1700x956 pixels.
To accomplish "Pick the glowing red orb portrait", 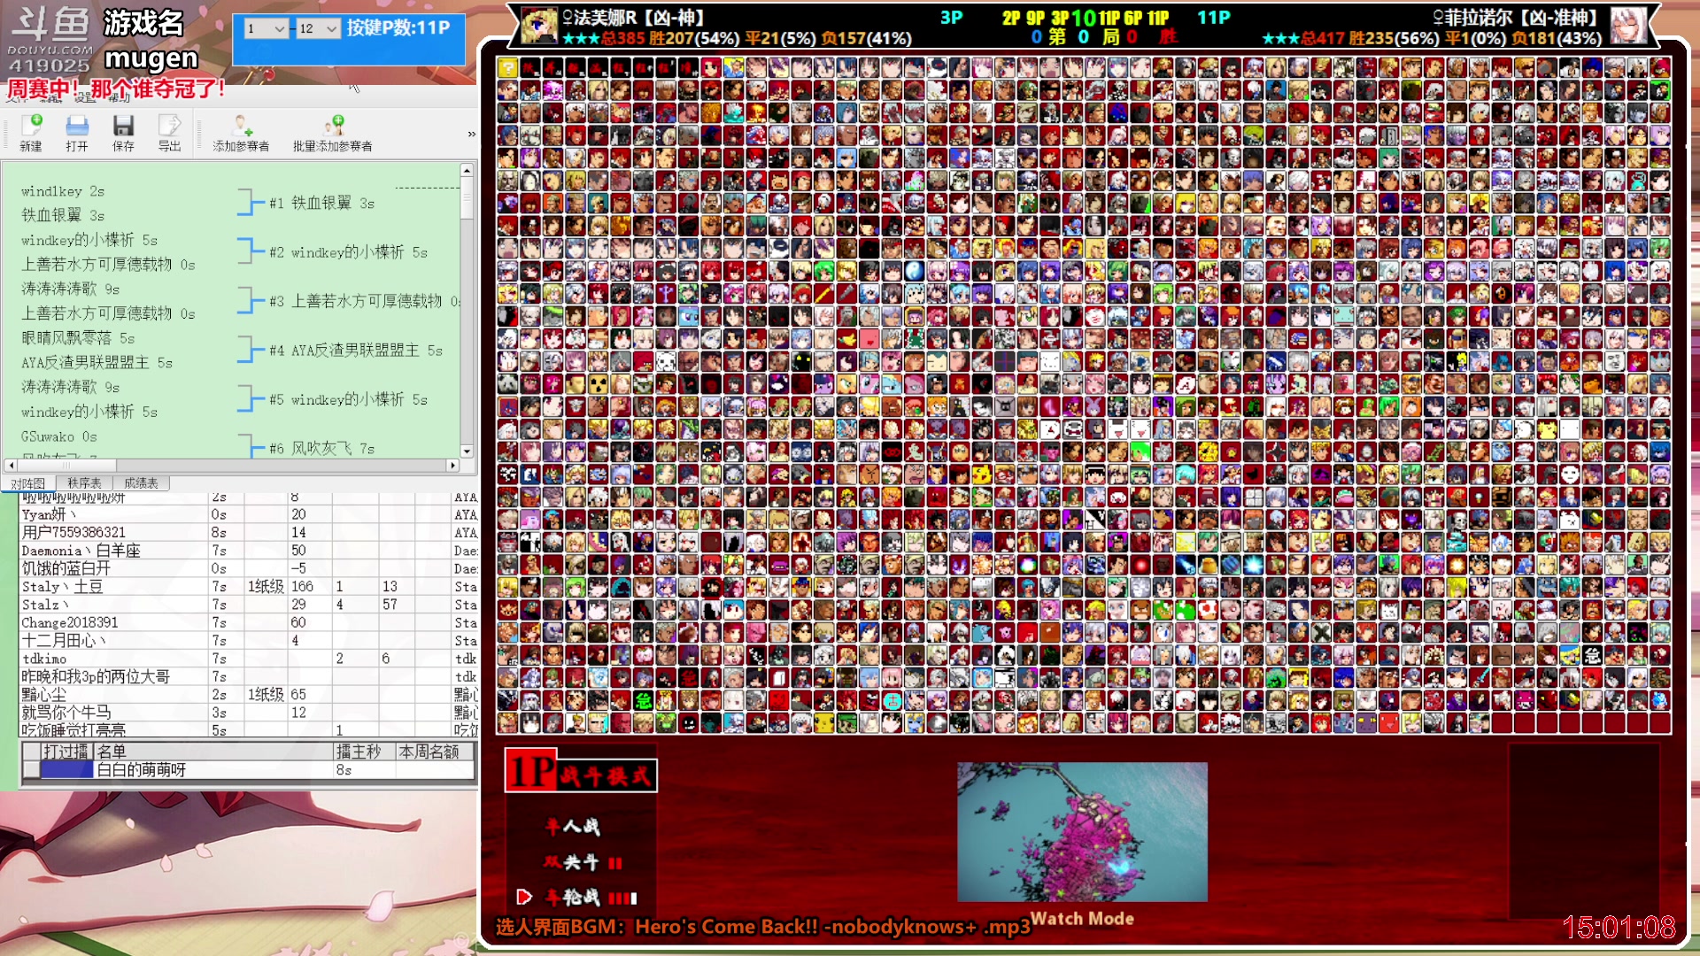I will [x=1140, y=565].
